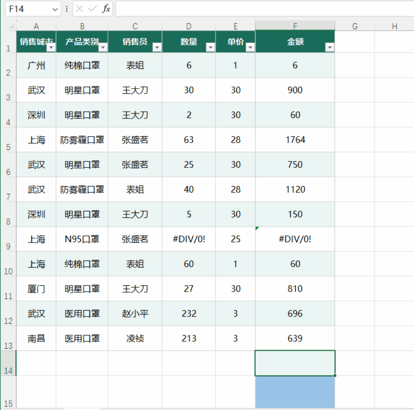Select column F header
The image size is (414, 410).
point(295,26)
